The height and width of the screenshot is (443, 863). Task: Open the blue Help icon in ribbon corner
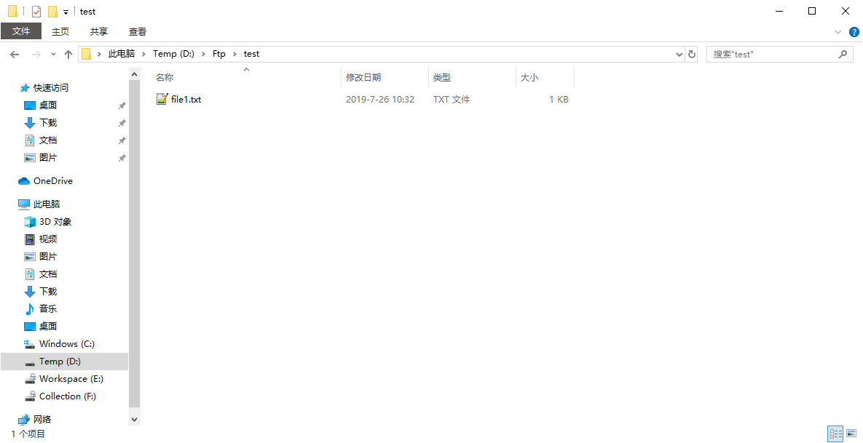tap(854, 31)
